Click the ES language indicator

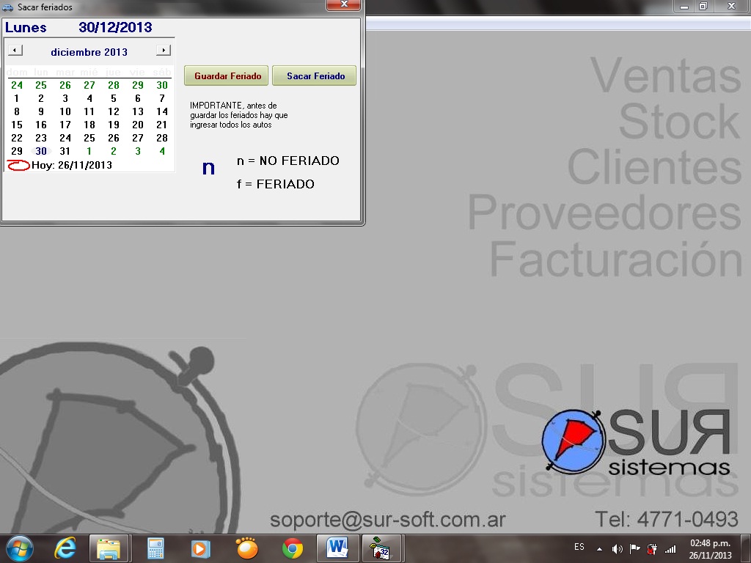coord(579,547)
